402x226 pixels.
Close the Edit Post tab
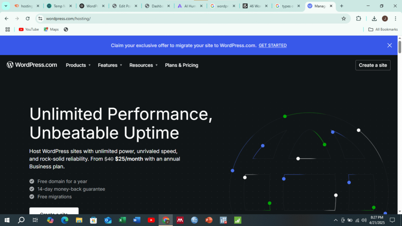point(136,6)
